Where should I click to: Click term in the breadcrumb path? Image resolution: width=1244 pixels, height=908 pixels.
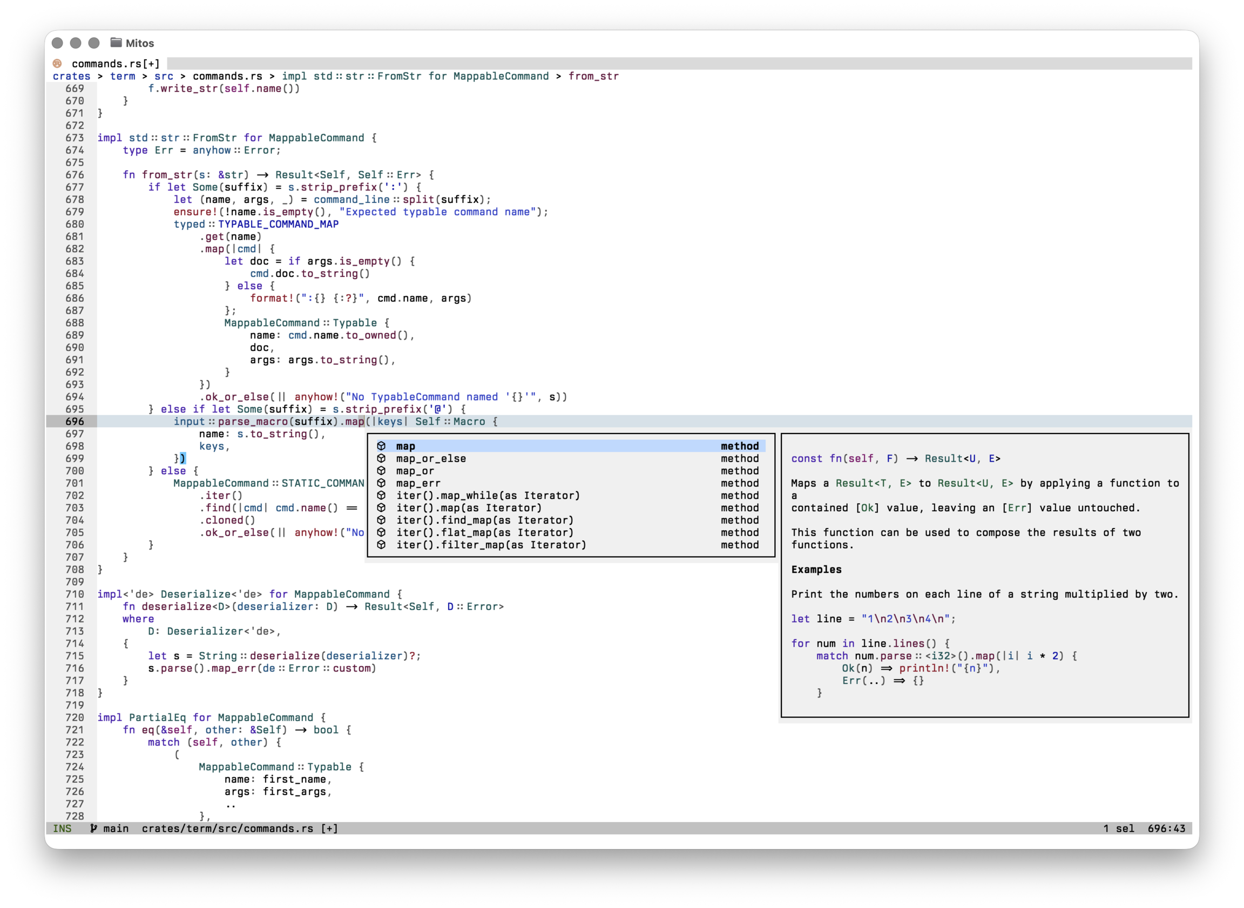123,76
